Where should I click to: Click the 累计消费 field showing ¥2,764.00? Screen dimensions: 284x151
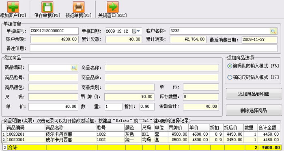[188, 40]
